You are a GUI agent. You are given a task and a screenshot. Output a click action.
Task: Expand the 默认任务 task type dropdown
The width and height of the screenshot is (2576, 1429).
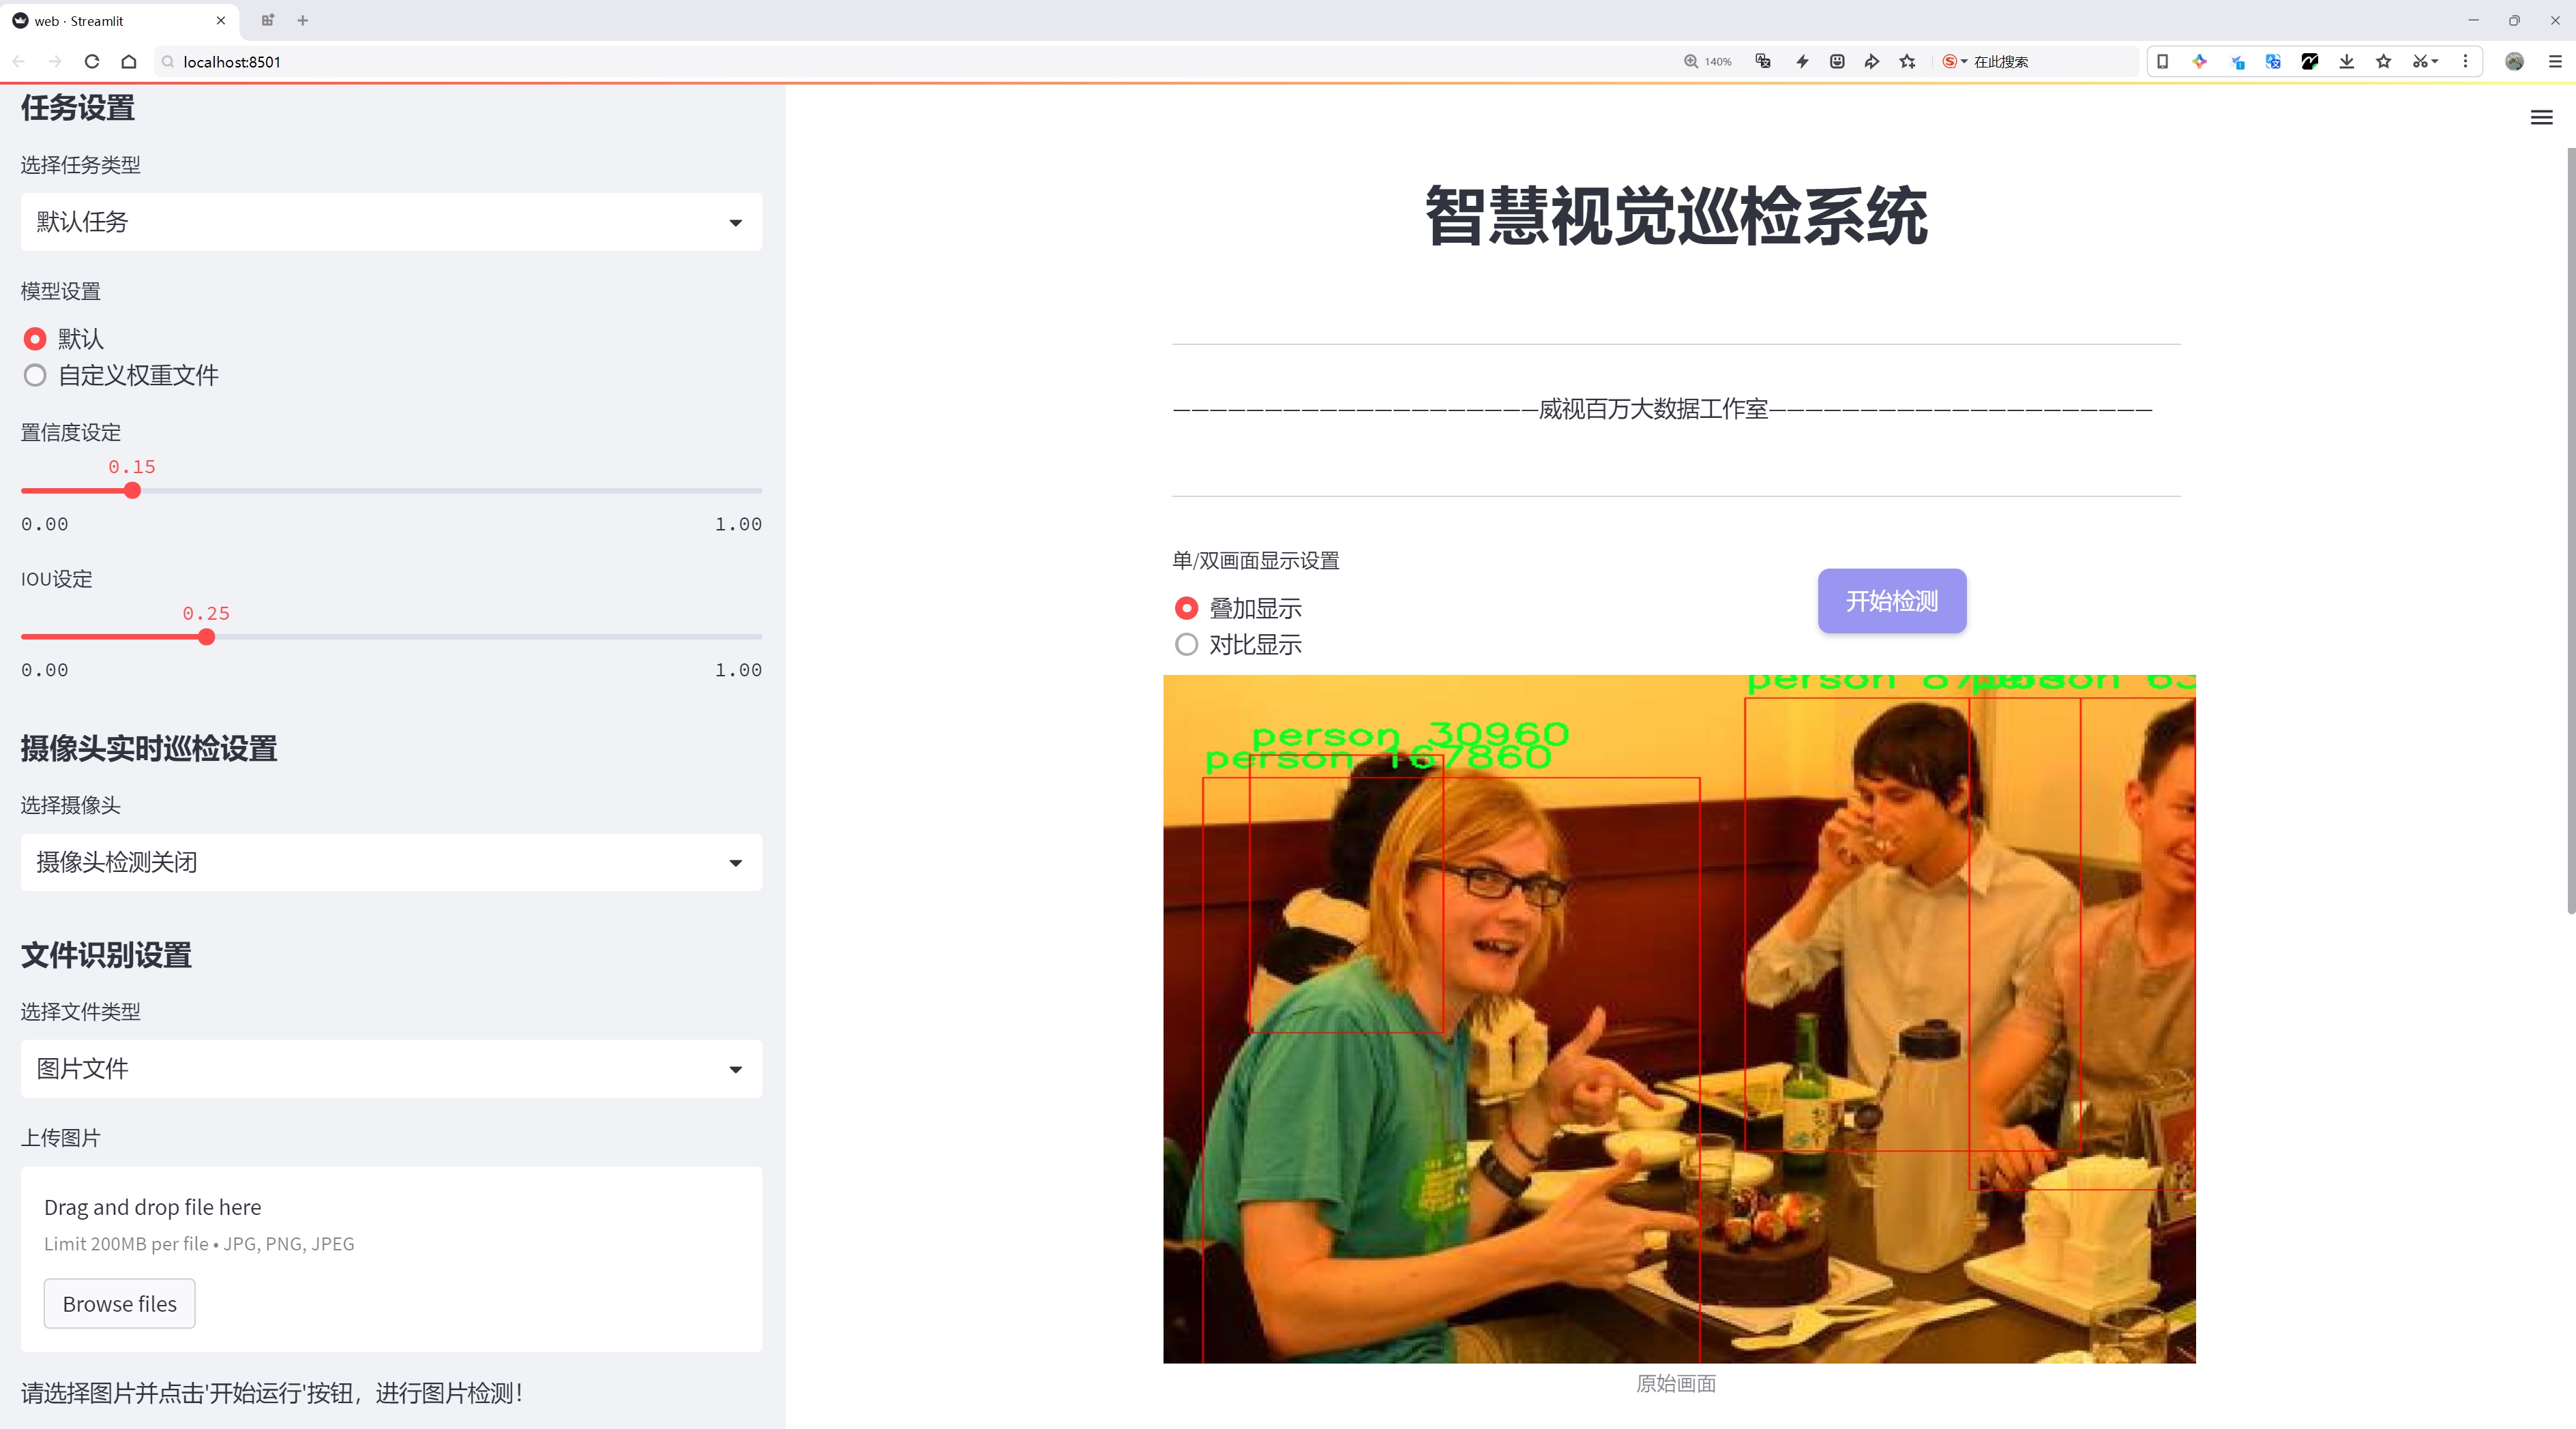(391, 222)
